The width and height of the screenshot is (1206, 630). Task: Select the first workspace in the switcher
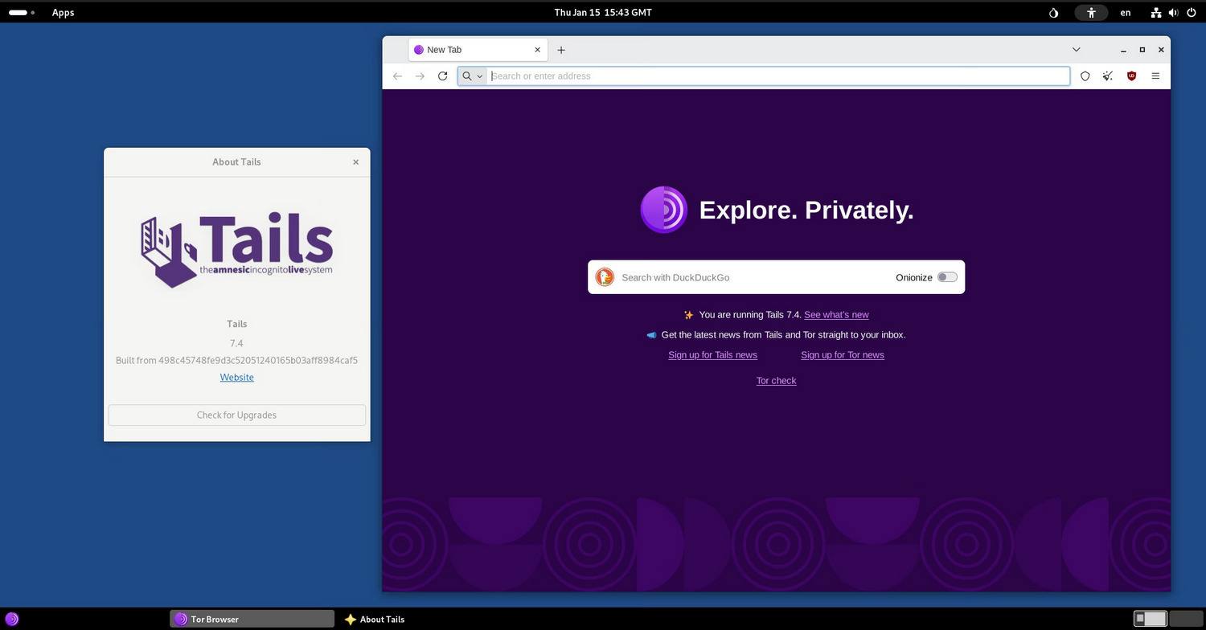point(1150,619)
